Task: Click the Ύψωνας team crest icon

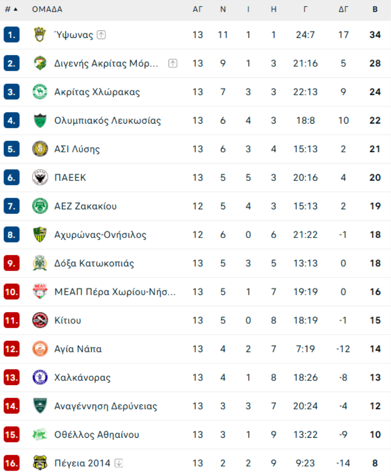Action: [x=40, y=35]
